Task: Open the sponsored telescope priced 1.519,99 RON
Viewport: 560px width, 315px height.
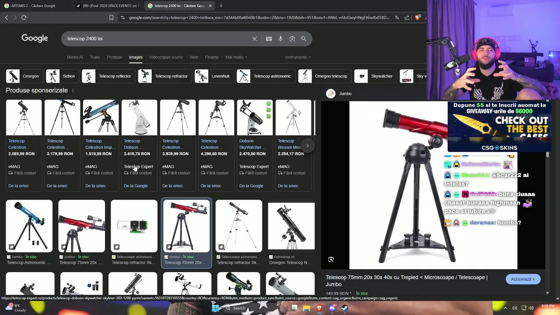Action: [101, 145]
